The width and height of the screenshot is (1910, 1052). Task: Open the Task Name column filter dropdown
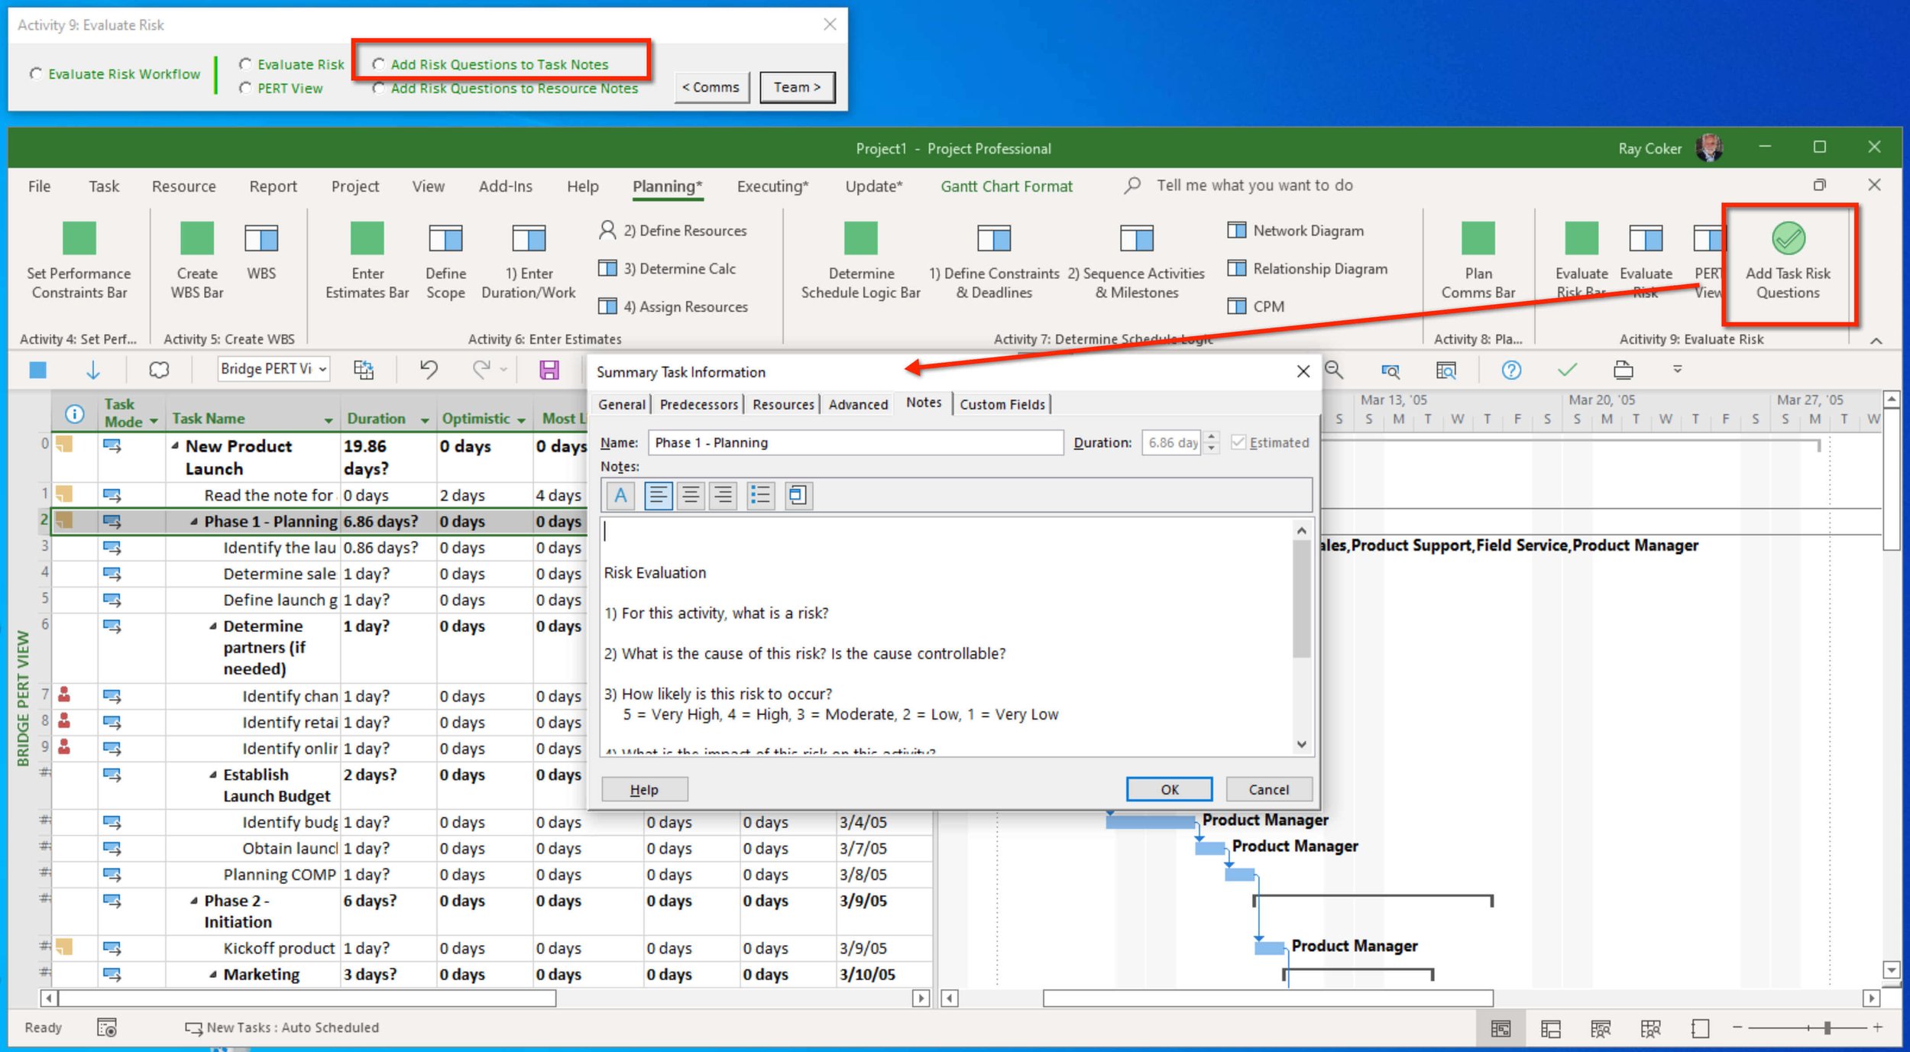click(x=329, y=420)
